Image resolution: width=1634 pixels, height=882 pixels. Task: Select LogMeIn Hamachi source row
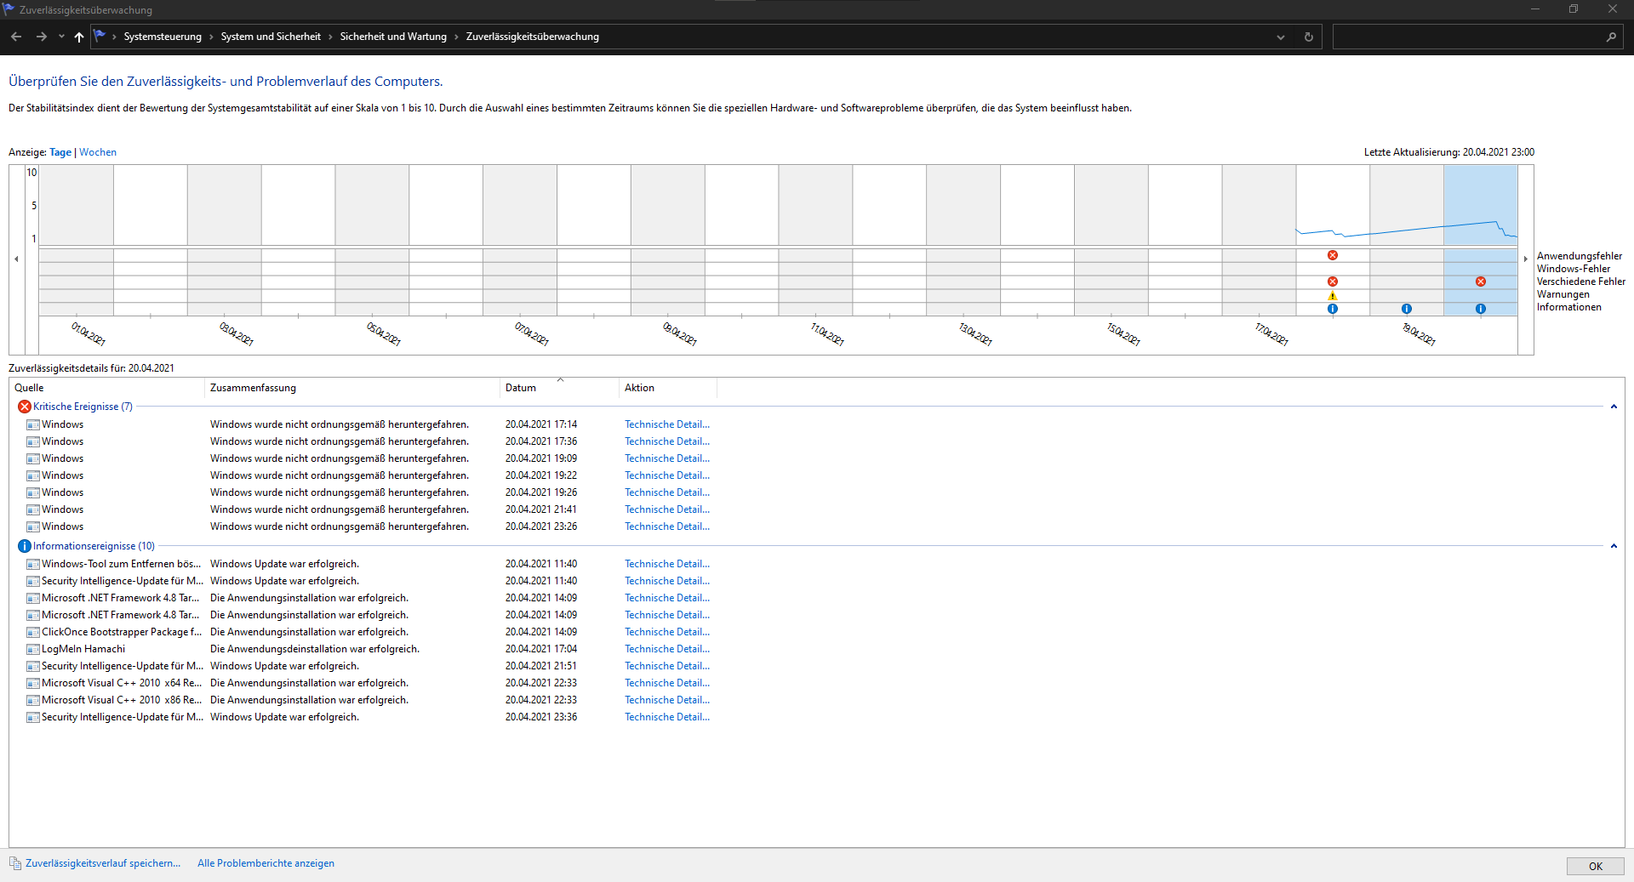(83, 649)
